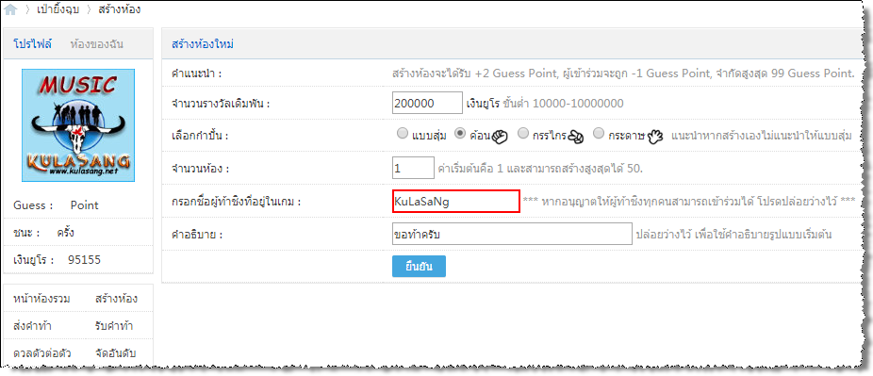This screenshot has width=873, height=376.
Task: Focus the description field ขอท้าครับ
Action: (512, 234)
